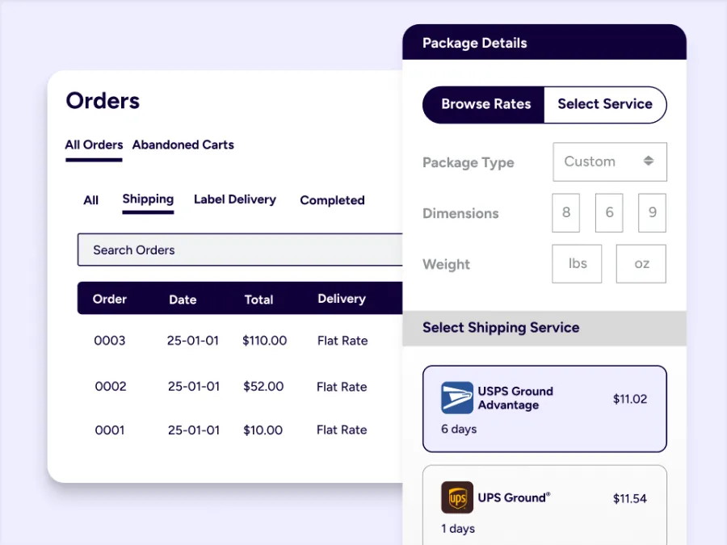This screenshot has width=727, height=545.
Task: Select the All Orders tab
Action: tap(94, 145)
